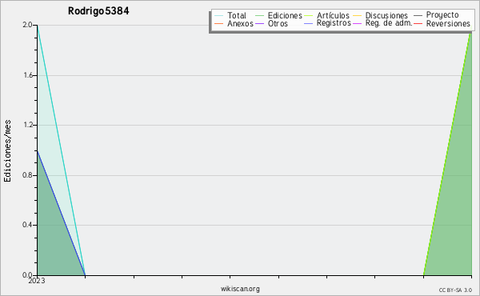Click the Ediciones/mes axis label
The width and height of the screenshot is (480, 296).
[7, 151]
